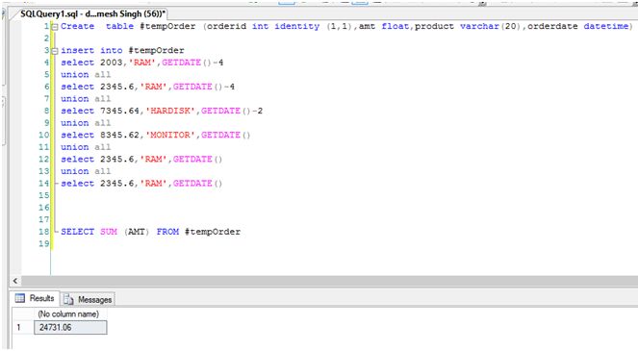Click the horizontal scrollbar left arrow
The width and height of the screenshot is (638, 351).
pos(15,281)
